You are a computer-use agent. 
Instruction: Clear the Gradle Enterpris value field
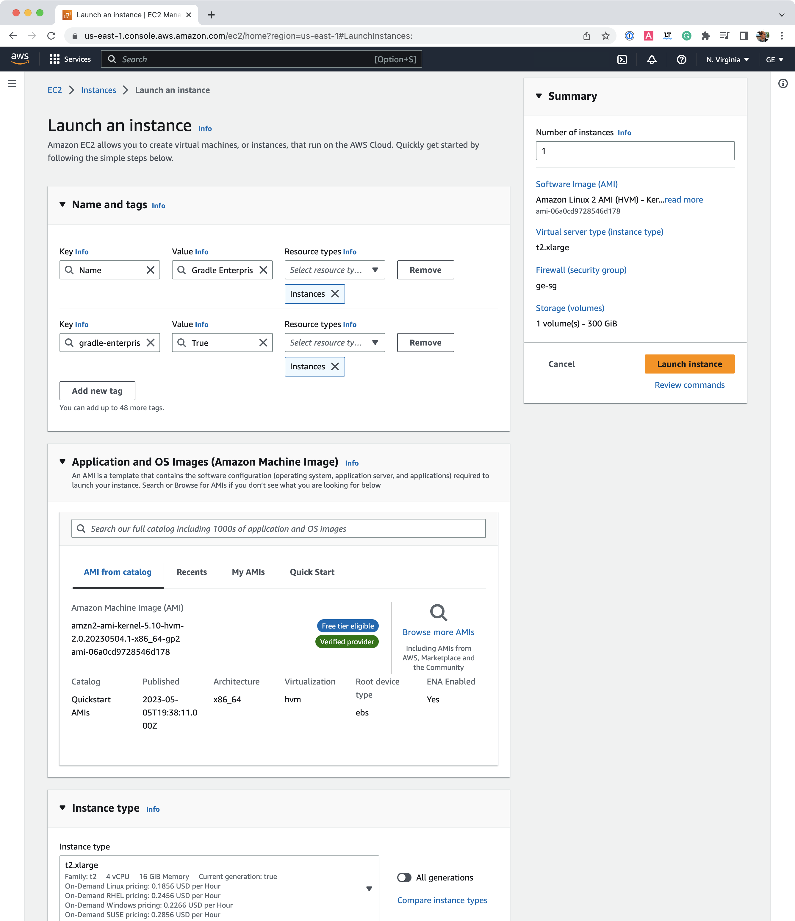pyautogui.click(x=263, y=270)
